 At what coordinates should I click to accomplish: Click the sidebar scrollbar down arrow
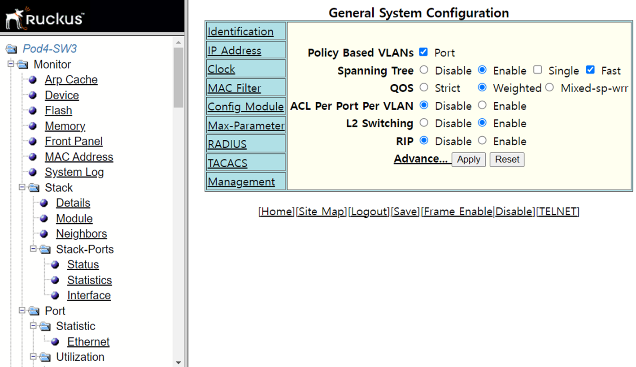coord(178,362)
